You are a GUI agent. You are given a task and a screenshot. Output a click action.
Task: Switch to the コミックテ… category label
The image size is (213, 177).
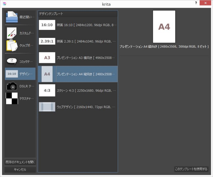tap(26, 62)
